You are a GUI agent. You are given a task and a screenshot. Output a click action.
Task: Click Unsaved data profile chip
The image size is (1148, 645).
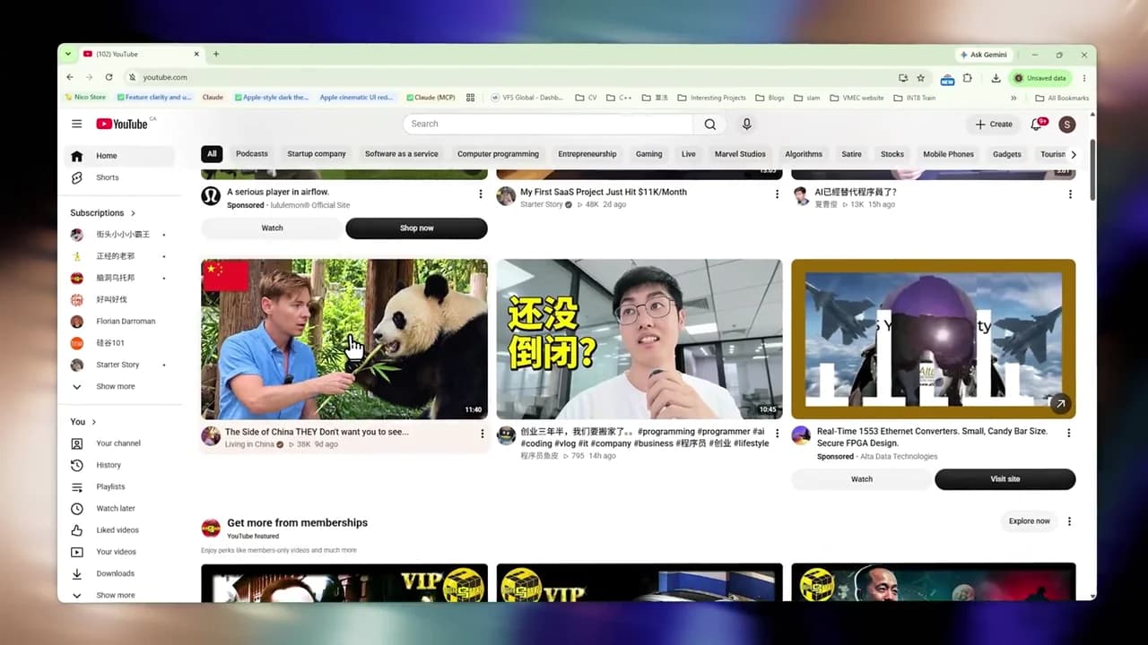coord(1040,78)
